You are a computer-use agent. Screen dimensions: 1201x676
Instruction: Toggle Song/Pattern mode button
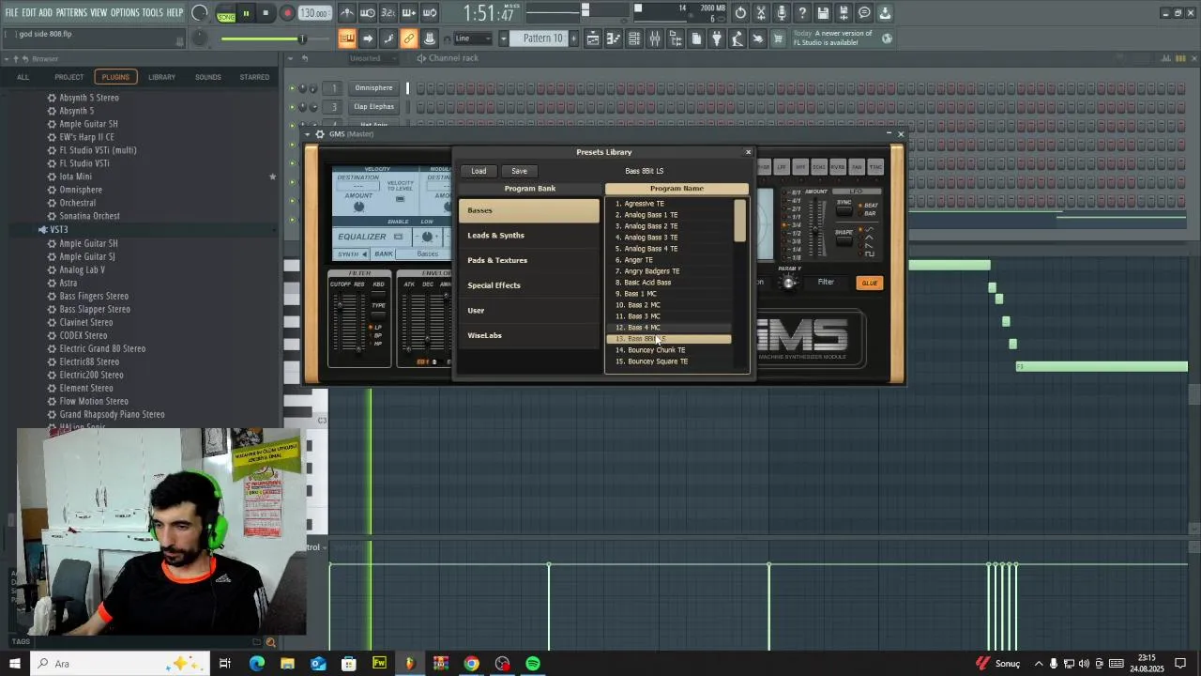(x=226, y=13)
